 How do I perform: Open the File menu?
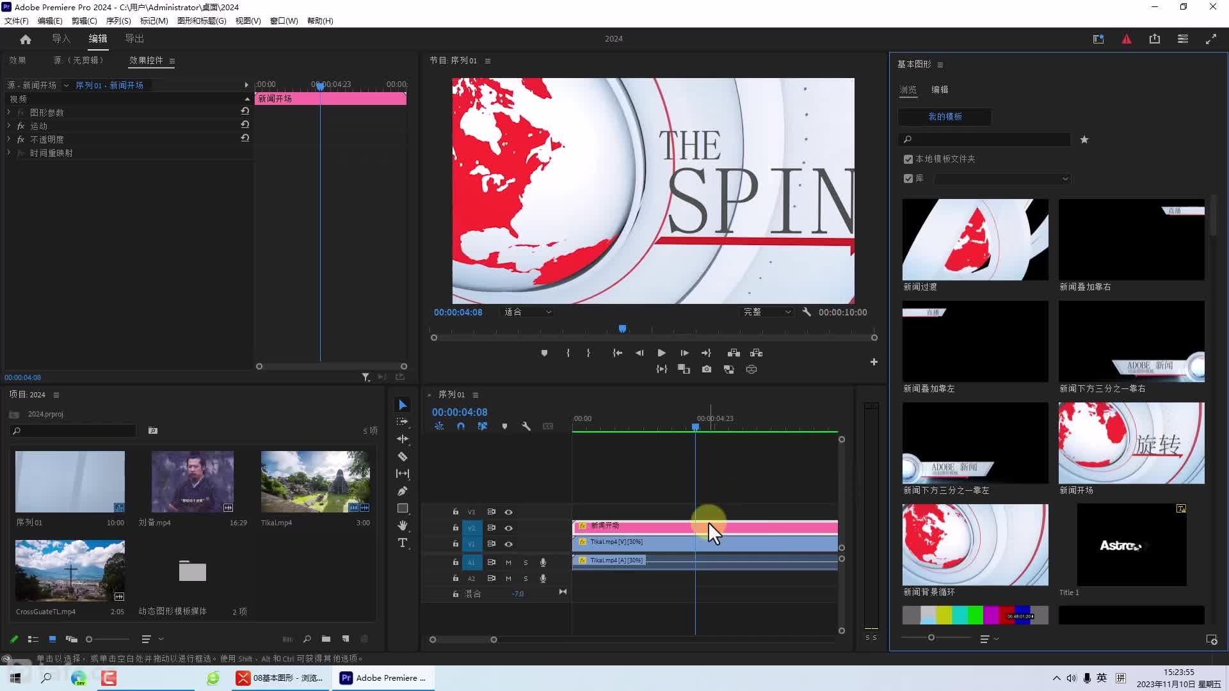[17, 20]
